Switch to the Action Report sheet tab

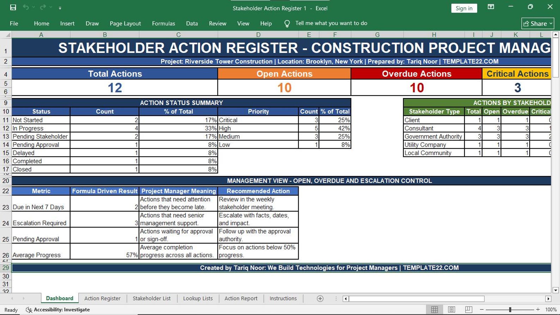(x=241, y=298)
